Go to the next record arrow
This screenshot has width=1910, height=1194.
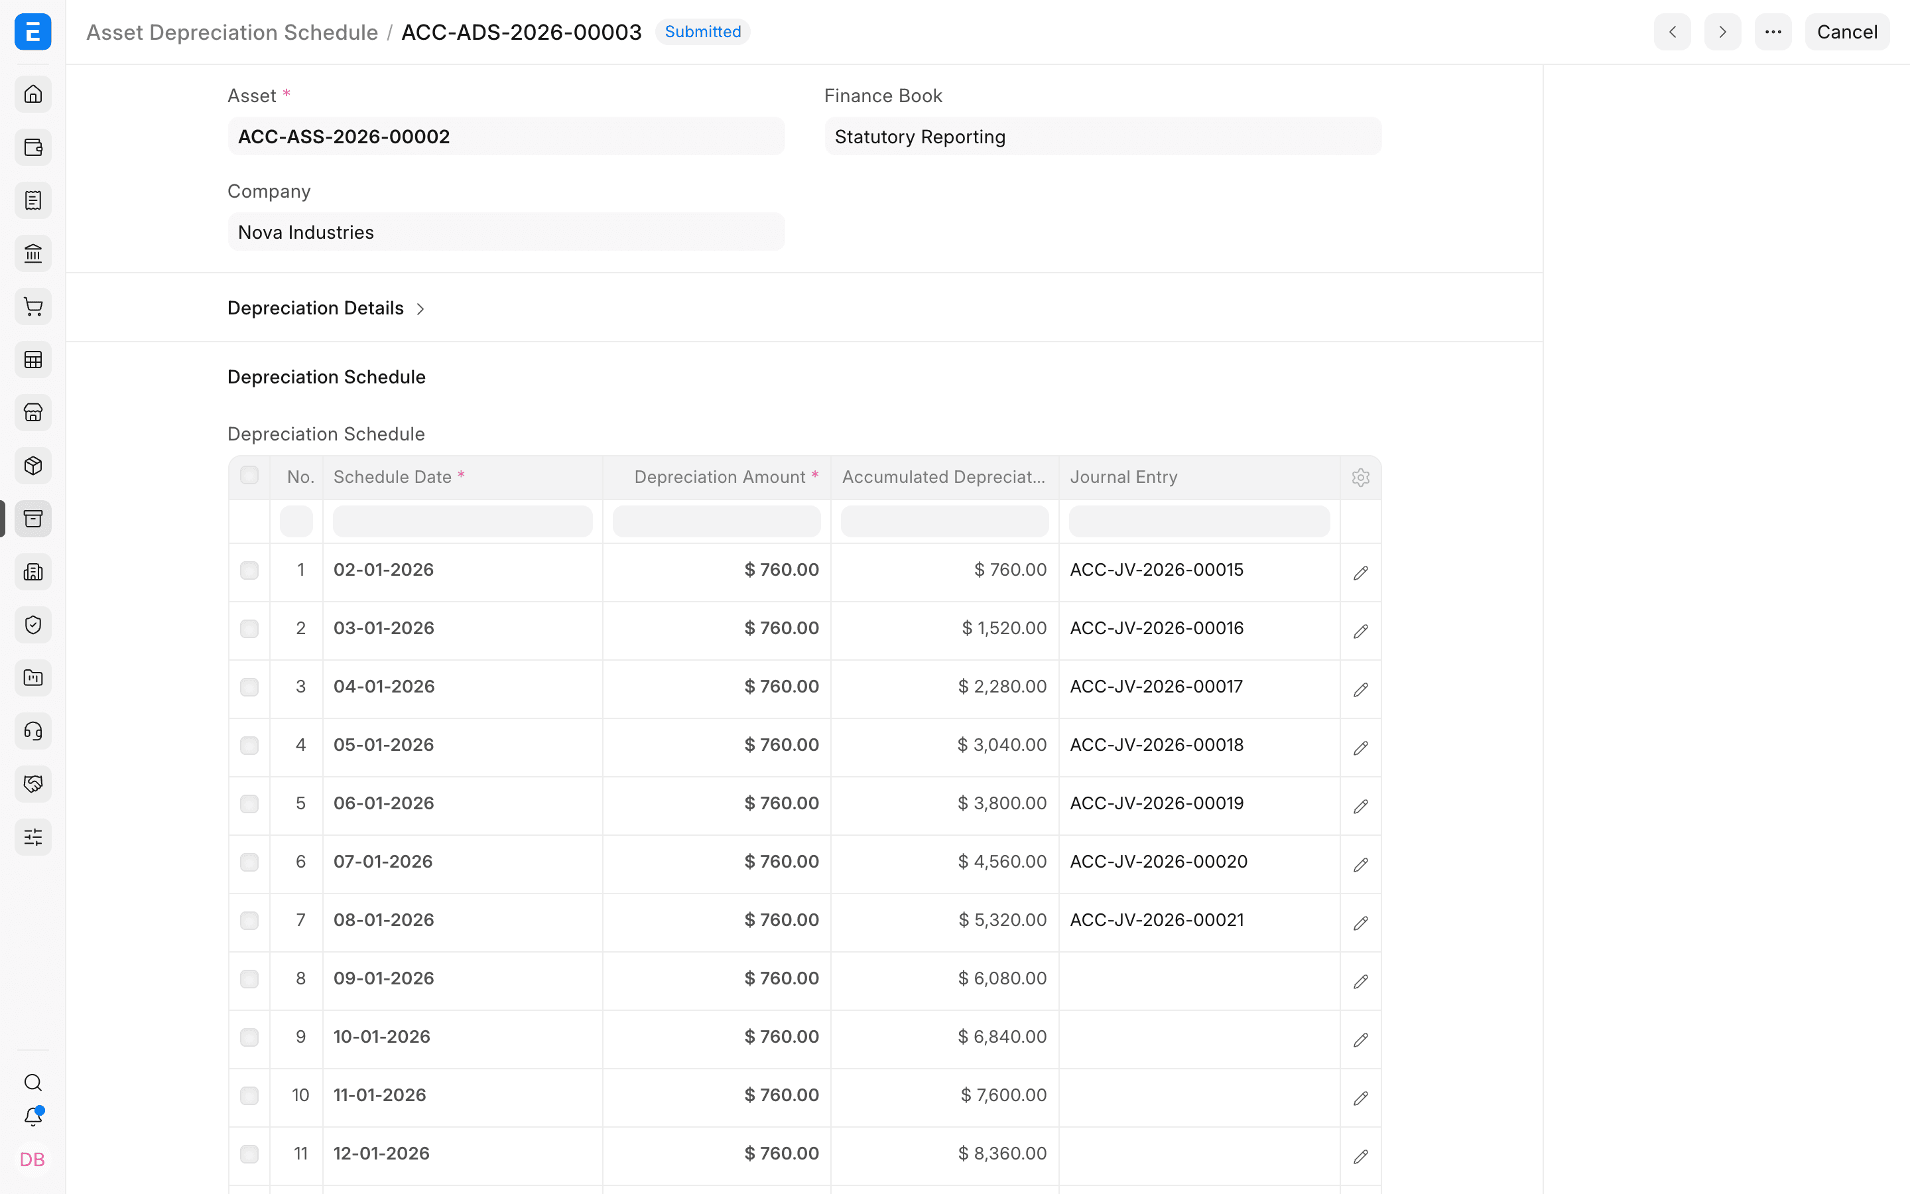point(1722,32)
